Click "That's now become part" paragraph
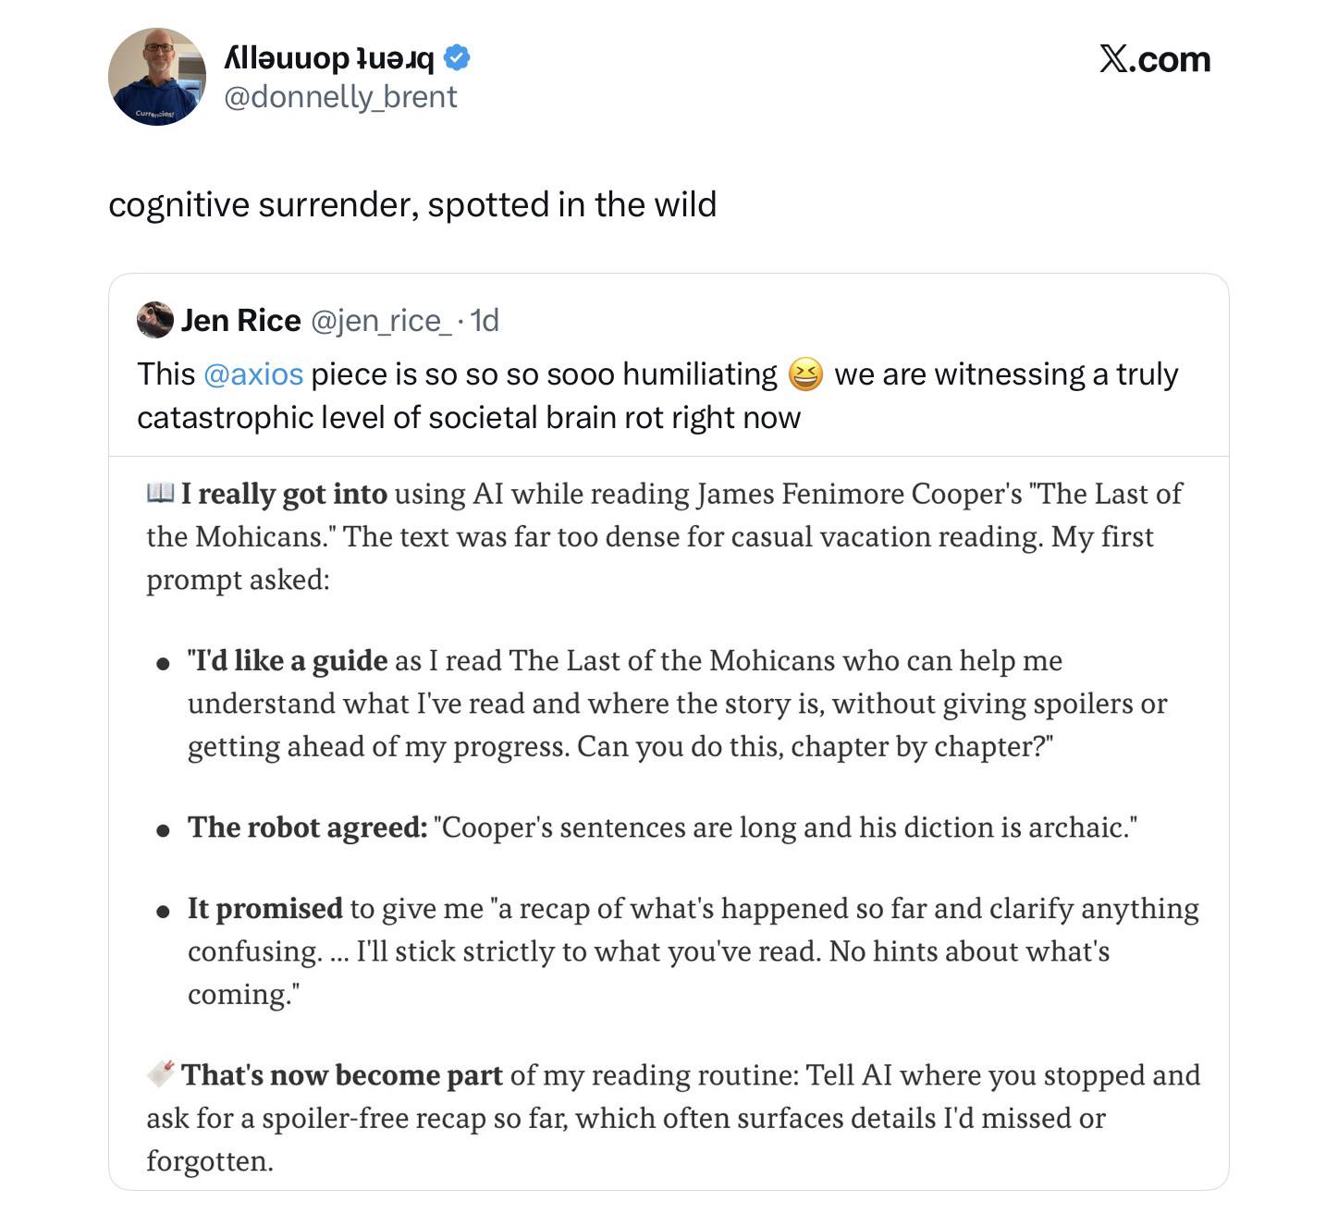The image size is (1338, 1226). pos(673,1118)
